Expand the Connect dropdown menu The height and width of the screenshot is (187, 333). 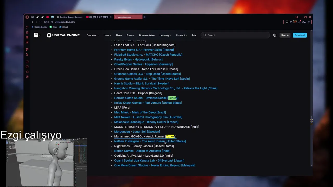(x=181, y=35)
